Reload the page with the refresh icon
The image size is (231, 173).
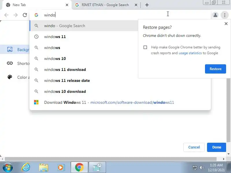[25, 15]
